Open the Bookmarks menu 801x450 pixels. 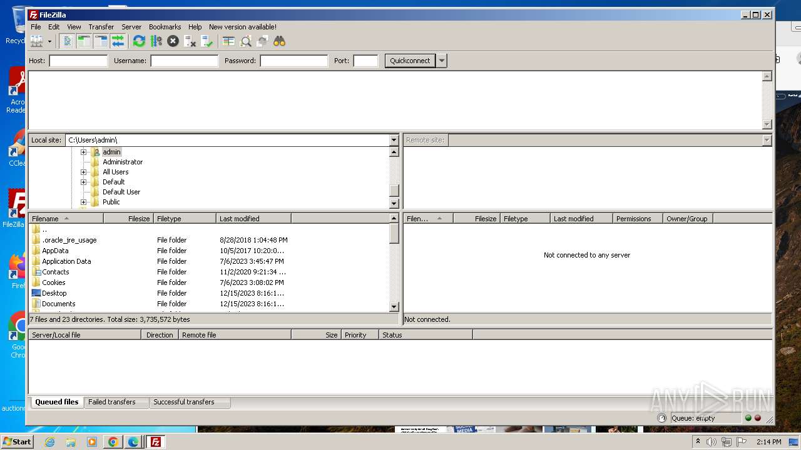[x=165, y=27]
